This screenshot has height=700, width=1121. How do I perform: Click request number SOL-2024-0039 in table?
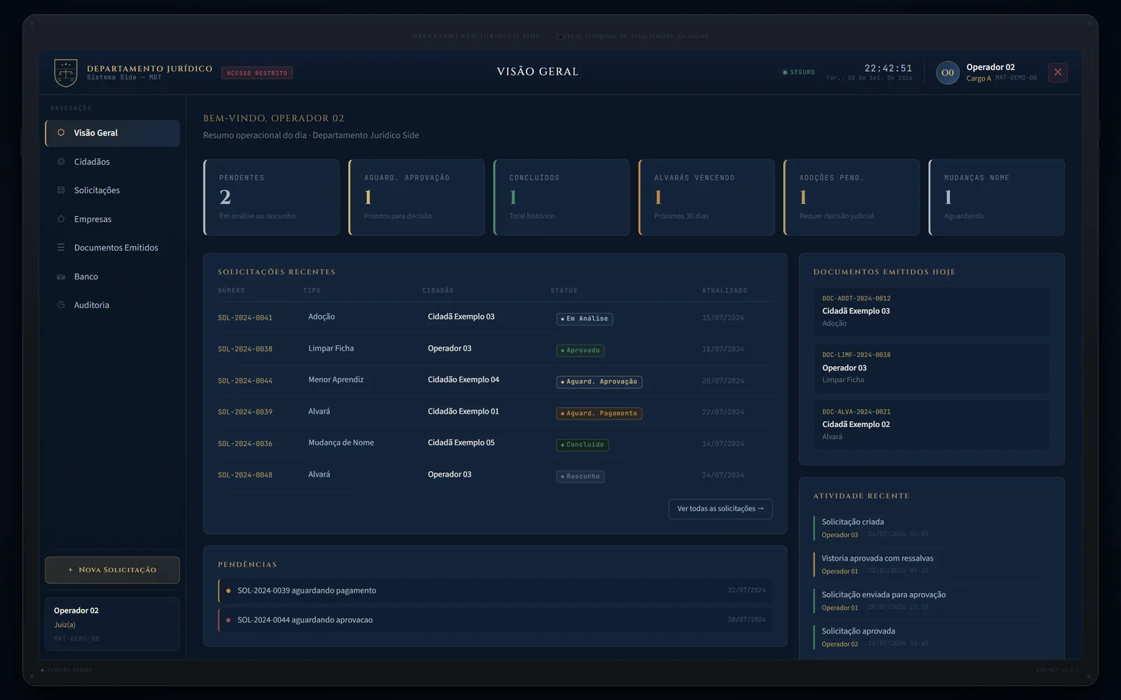coord(245,412)
